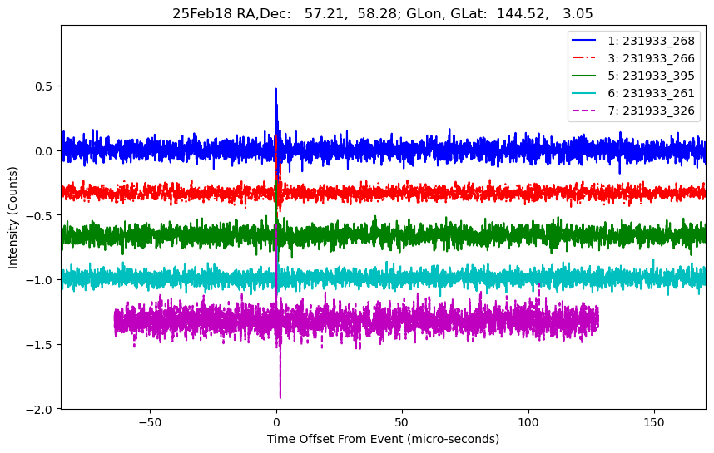Click the green line sample in legend
This screenshot has height=453, width=714.
click(584, 76)
